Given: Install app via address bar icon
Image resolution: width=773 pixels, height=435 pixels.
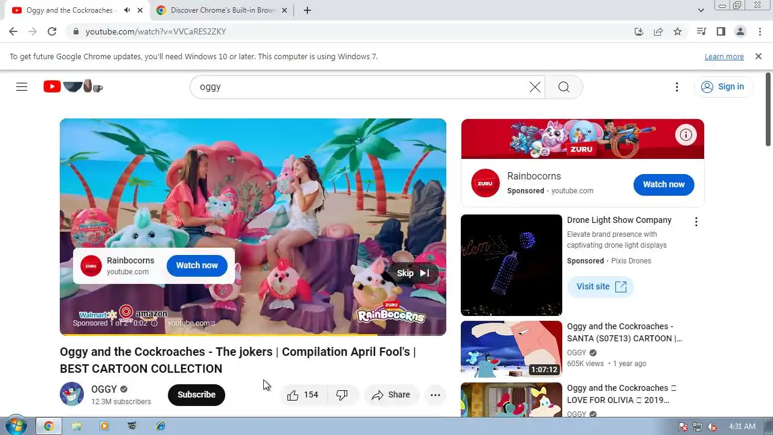Looking at the screenshot, I should (639, 31).
